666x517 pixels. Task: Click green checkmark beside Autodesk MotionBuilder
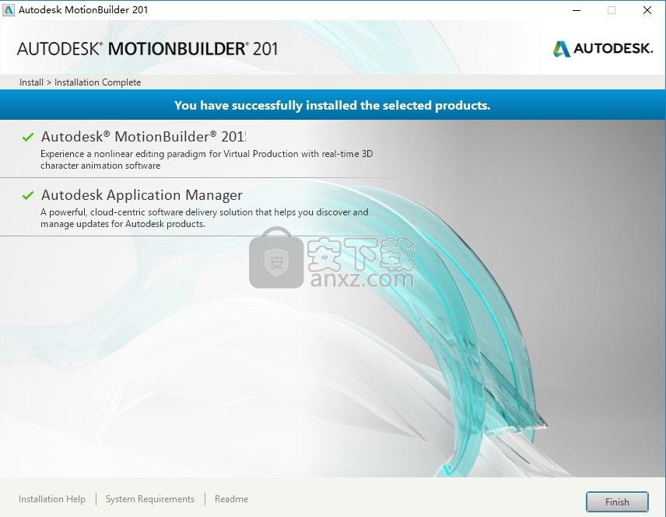click(27, 137)
